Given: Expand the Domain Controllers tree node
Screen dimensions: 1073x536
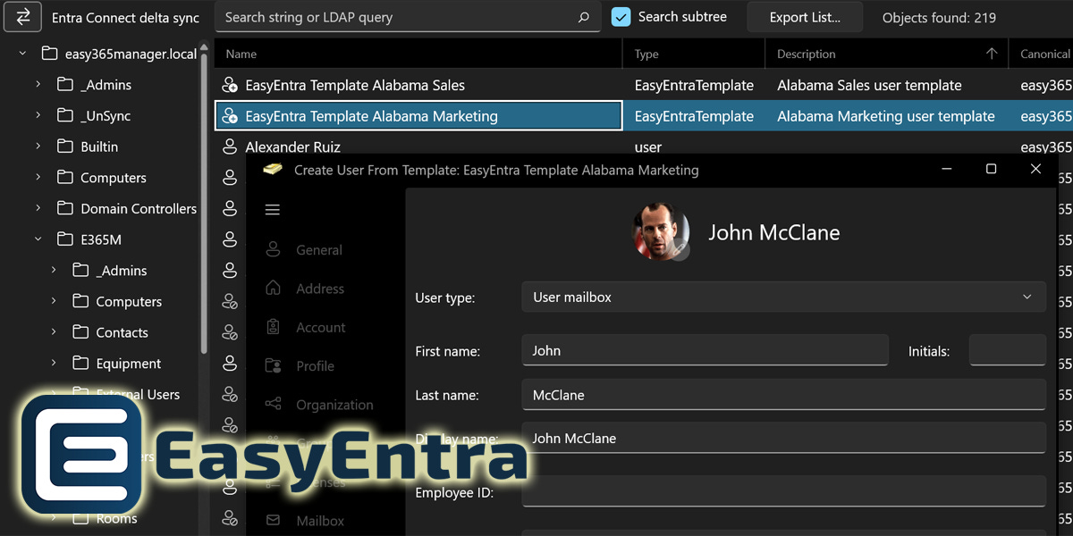Looking at the screenshot, I should [38, 208].
